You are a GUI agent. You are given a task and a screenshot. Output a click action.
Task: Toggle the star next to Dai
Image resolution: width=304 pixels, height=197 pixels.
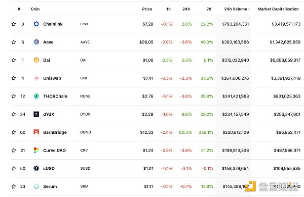tap(14, 60)
